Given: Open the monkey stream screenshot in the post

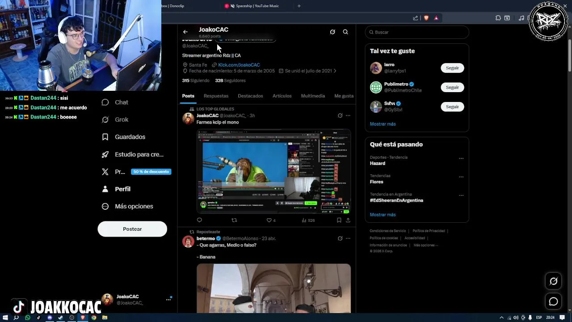Looking at the screenshot, I should (273, 171).
